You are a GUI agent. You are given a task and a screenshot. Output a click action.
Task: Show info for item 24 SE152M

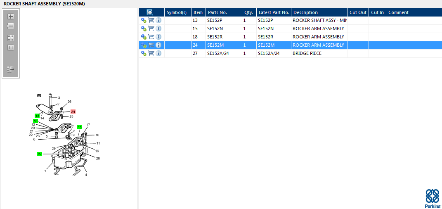(x=158, y=45)
